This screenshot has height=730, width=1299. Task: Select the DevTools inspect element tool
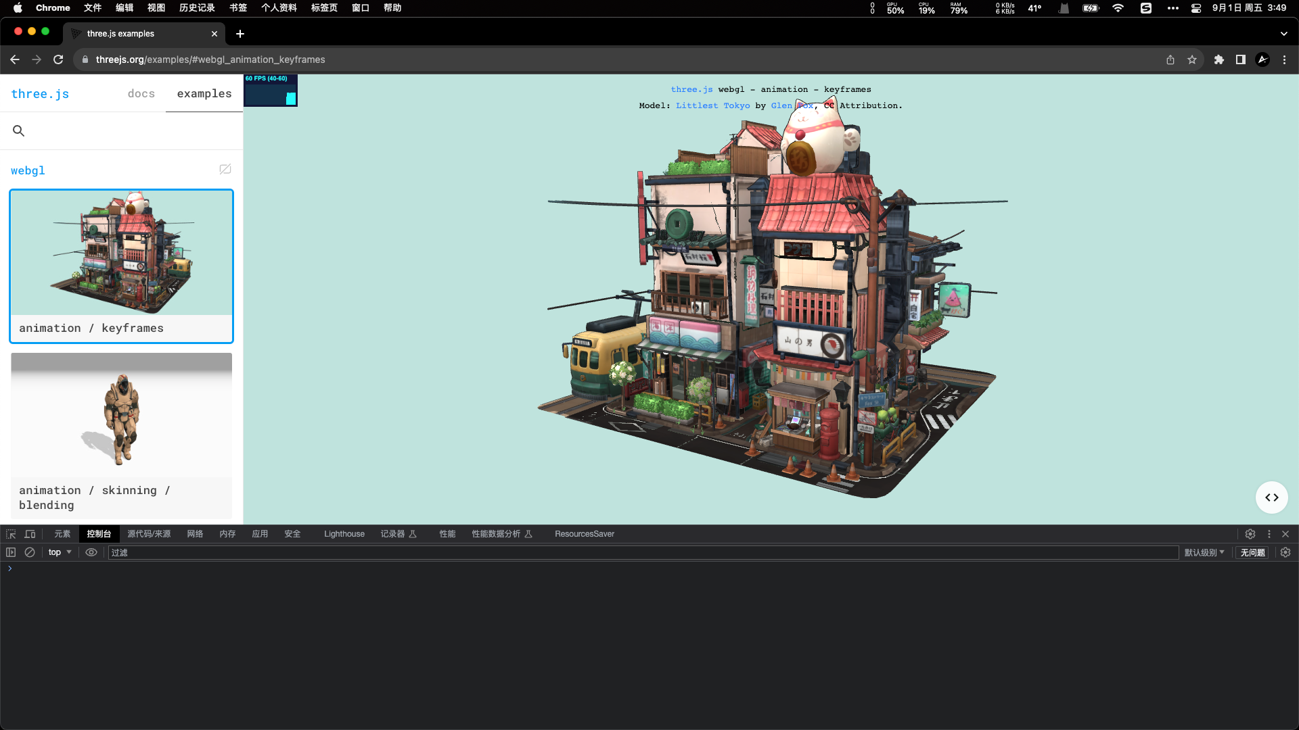[x=11, y=534]
